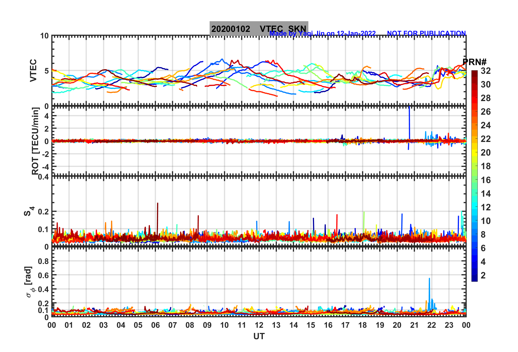Click x-axis tick label 06

(156, 325)
